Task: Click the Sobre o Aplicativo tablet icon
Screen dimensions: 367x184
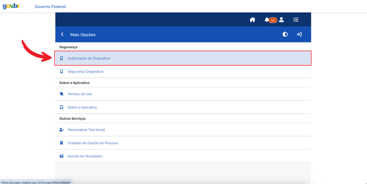Action: (x=61, y=107)
